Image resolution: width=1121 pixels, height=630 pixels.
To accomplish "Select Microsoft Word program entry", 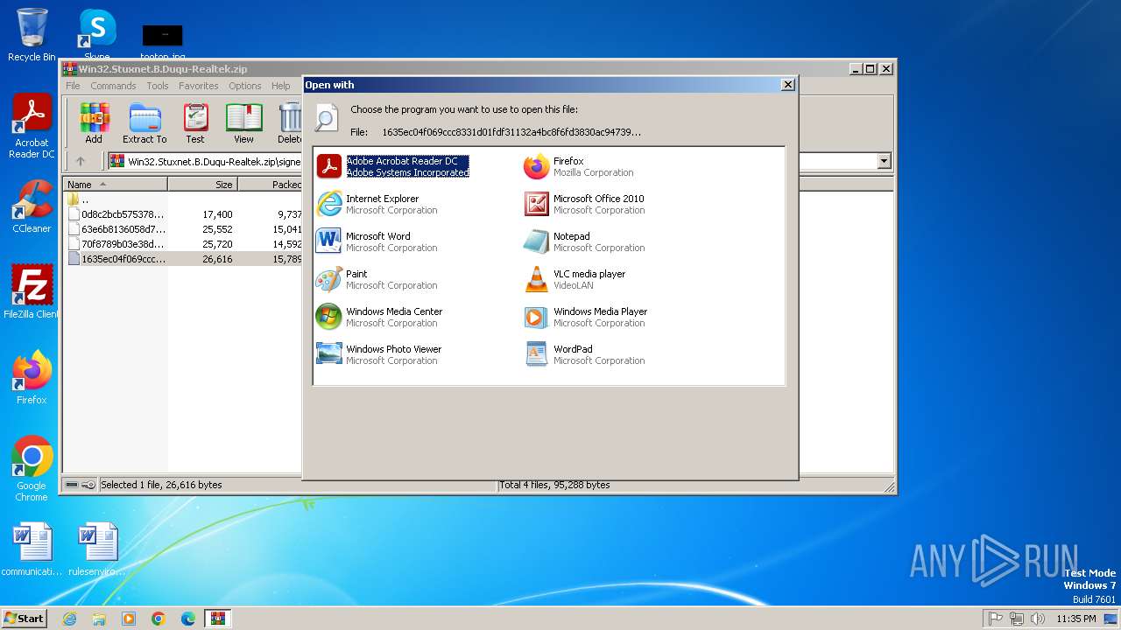I will [377, 241].
